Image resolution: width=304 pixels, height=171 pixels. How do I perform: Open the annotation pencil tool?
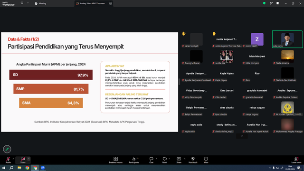click(x=7, y=149)
